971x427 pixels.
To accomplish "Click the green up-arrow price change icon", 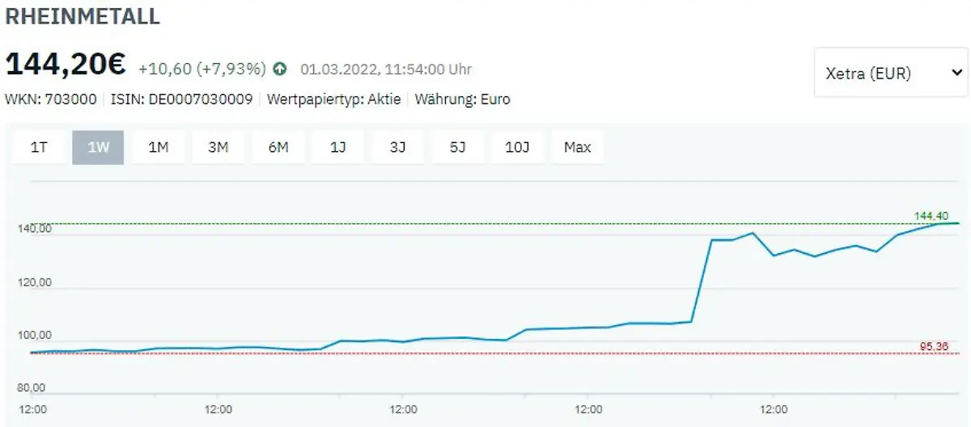I will (279, 70).
